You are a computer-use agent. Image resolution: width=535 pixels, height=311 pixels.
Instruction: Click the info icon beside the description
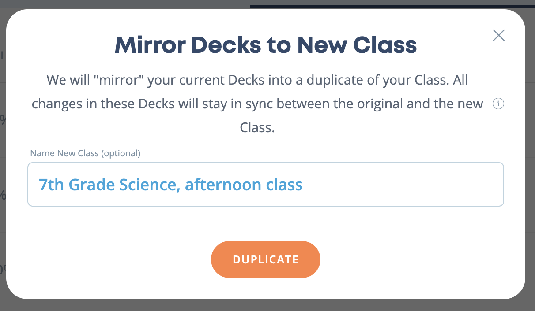pyautogui.click(x=498, y=104)
